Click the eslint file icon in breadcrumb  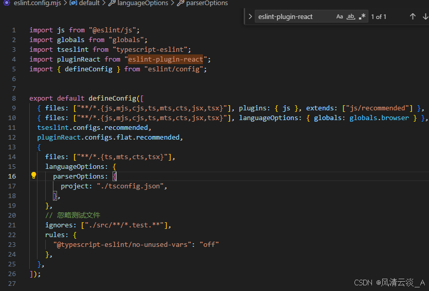pos(7,3)
